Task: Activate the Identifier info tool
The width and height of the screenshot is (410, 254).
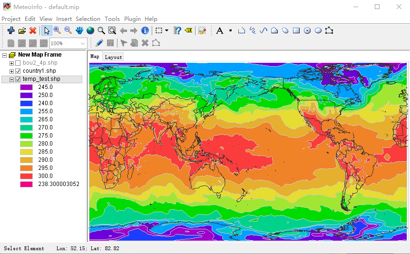Action: click(145, 30)
